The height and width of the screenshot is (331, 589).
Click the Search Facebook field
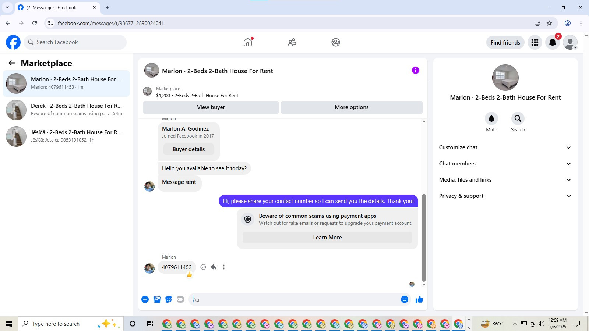pos(75,42)
